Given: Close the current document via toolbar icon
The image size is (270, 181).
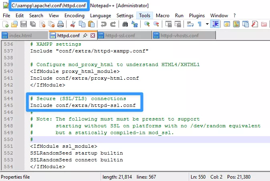Looking at the screenshot, I should tap(42, 24).
